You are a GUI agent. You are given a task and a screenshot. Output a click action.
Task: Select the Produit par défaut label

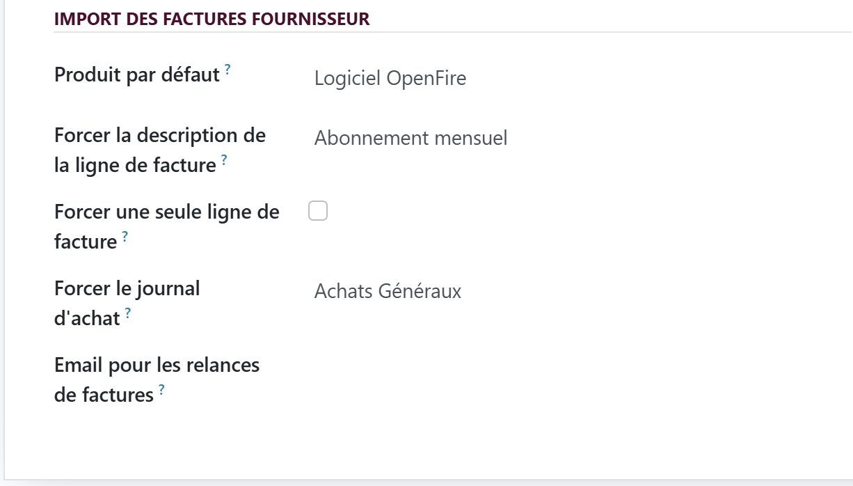137,75
